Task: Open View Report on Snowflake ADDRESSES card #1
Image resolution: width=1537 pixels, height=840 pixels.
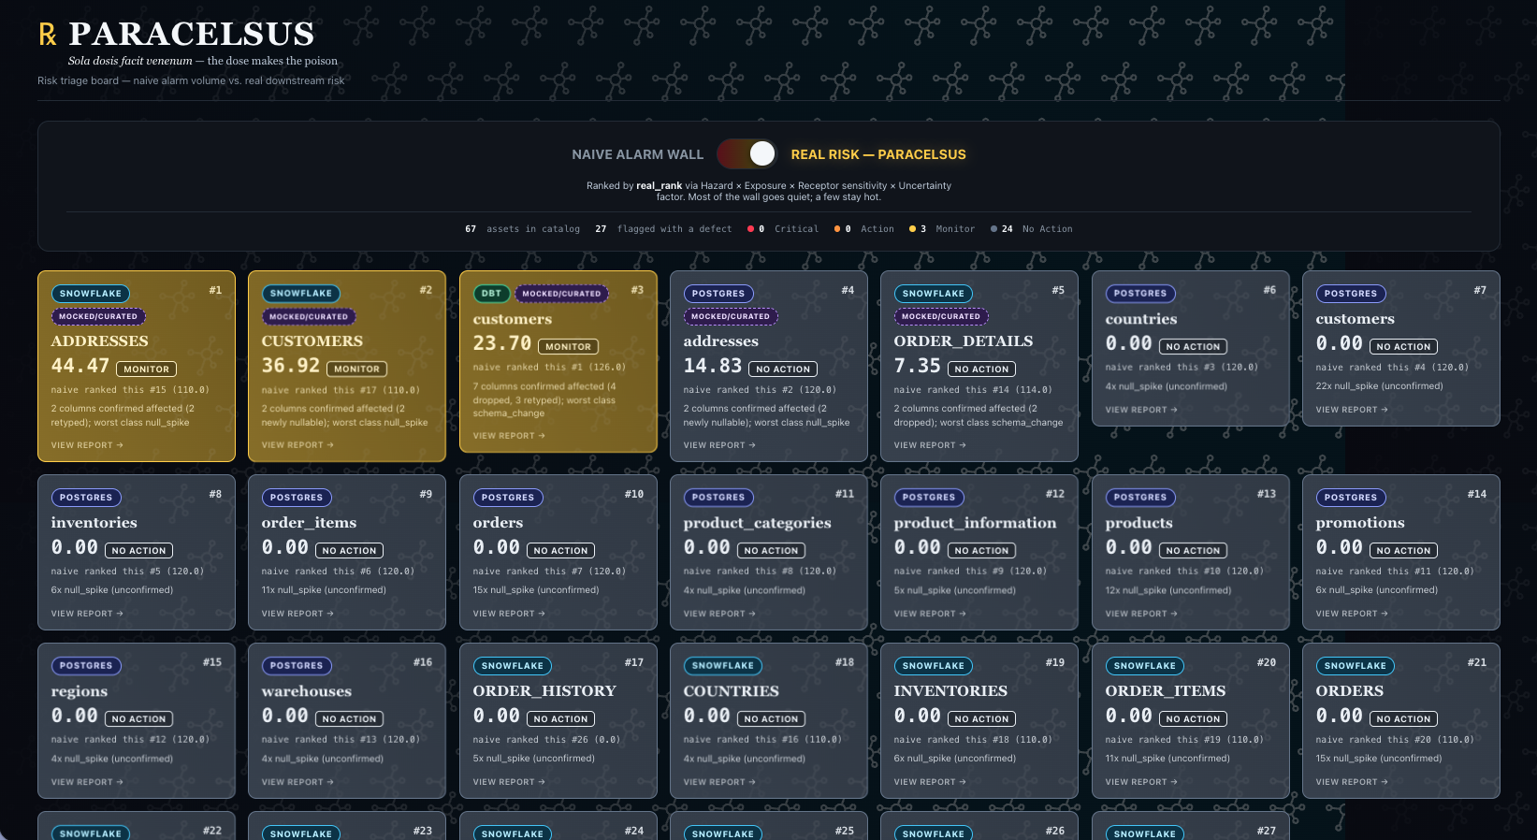Action: click(87, 445)
